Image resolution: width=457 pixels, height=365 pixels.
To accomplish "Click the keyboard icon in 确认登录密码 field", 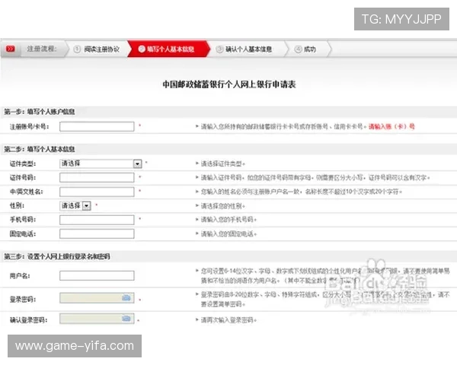I will click(126, 319).
